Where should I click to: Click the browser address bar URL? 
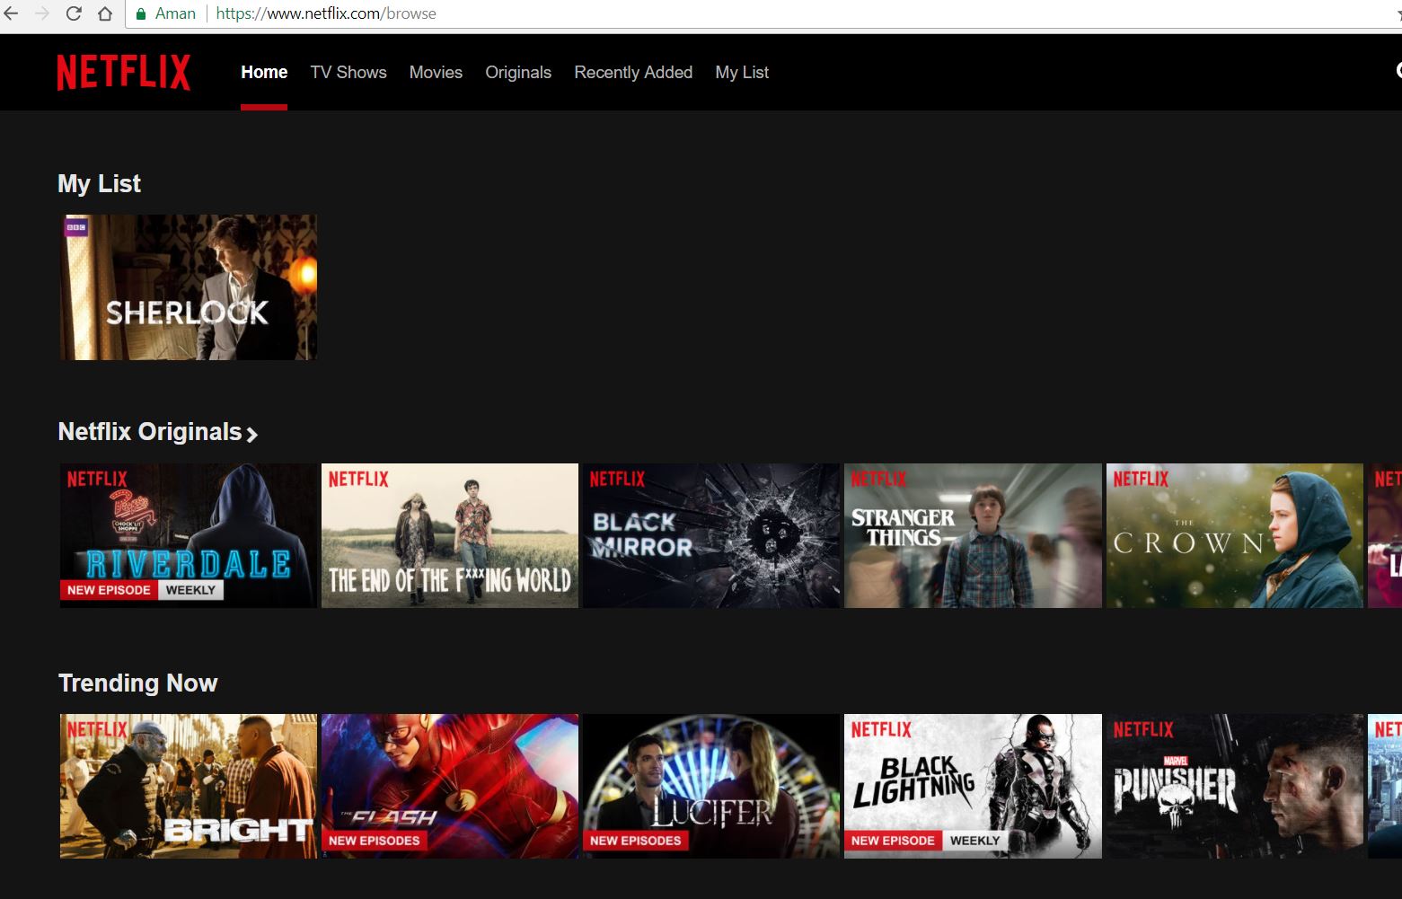325,13
